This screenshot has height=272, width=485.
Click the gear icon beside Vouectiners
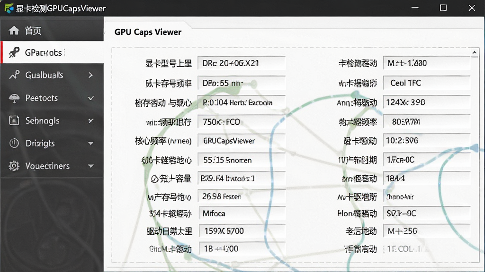coord(14,166)
